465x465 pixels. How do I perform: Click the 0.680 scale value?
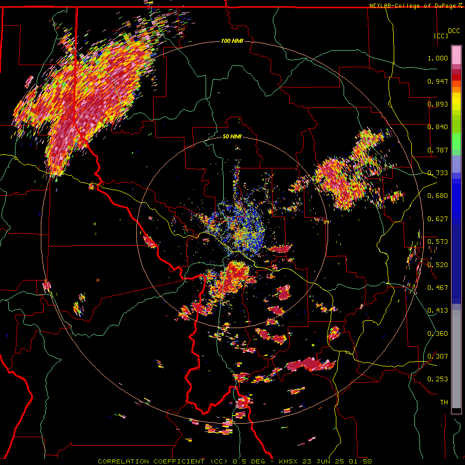click(x=438, y=196)
